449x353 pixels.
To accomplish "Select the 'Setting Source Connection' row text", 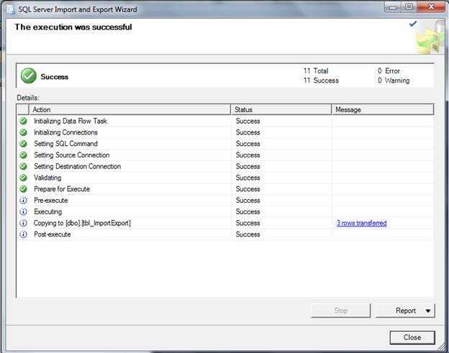I will (x=71, y=155).
